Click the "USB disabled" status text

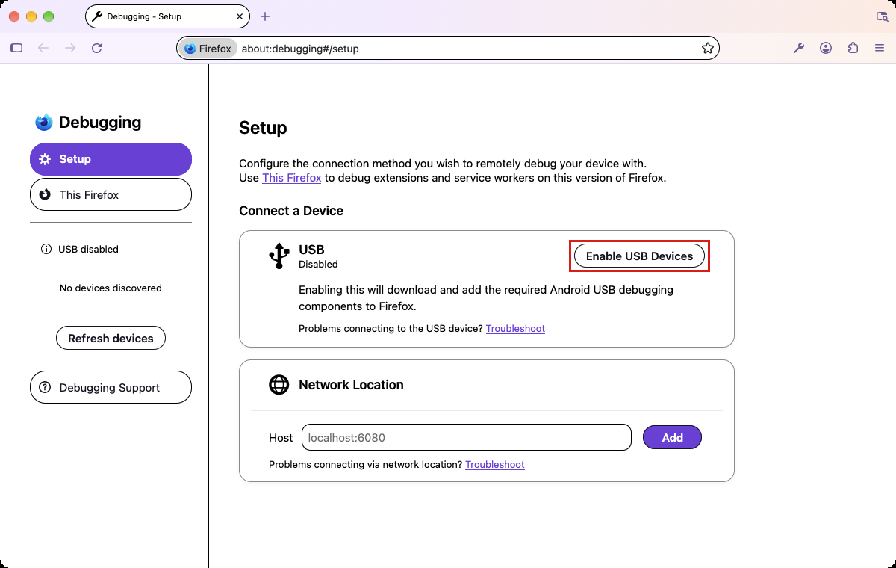tap(88, 249)
